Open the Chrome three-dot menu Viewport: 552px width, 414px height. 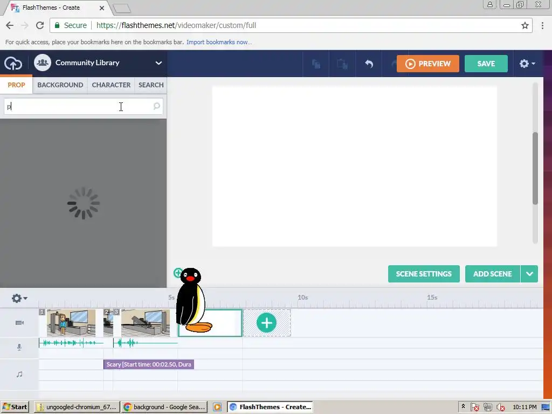[x=542, y=25]
